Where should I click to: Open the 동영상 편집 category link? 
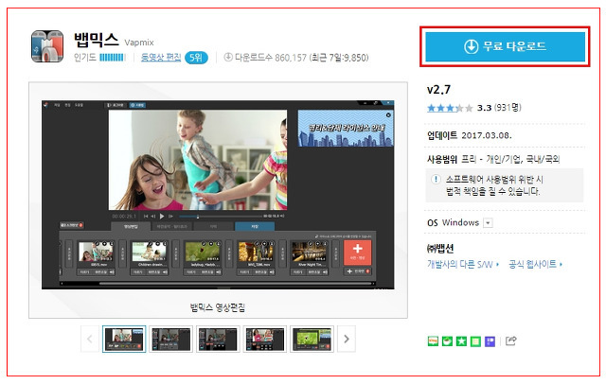(x=161, y=58)
